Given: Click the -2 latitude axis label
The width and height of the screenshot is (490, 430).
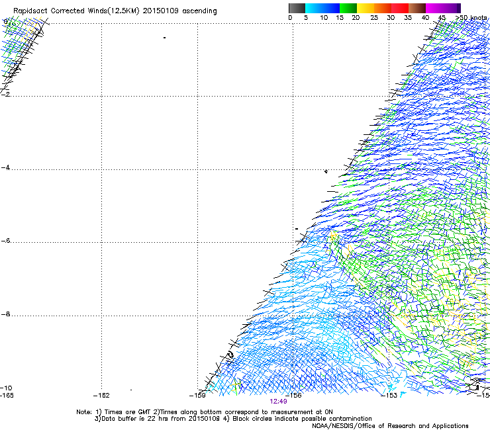Looking at the screenshot, I should [5, 94].
